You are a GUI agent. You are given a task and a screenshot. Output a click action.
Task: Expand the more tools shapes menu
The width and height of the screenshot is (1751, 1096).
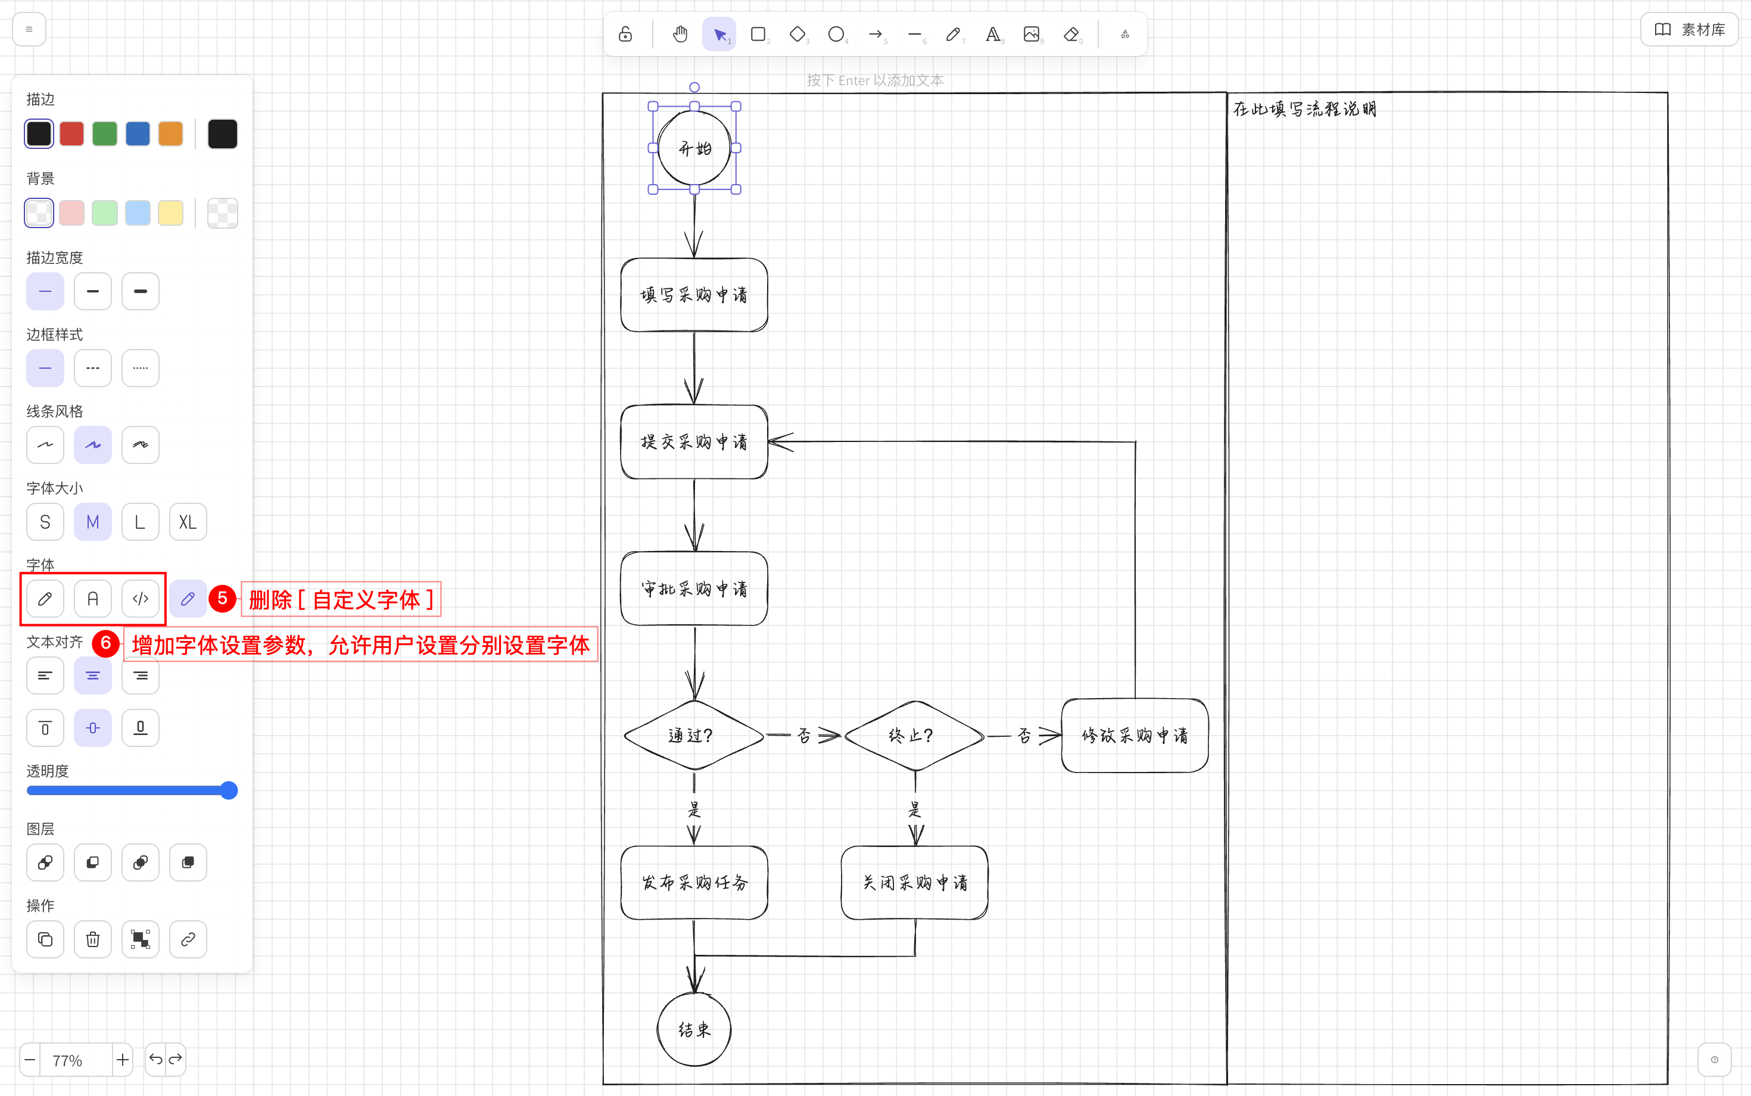click(x=1125, y=34)
